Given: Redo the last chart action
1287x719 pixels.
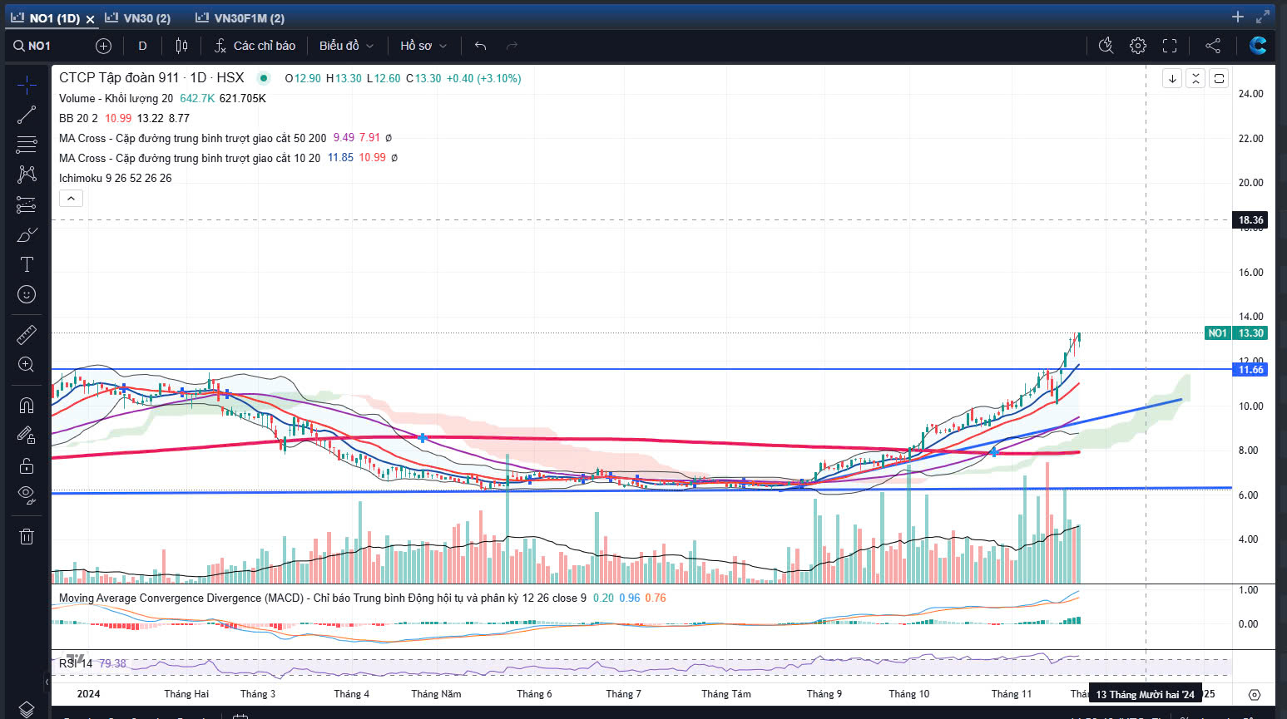Looking at the screenshot, I should pos(512,46).
